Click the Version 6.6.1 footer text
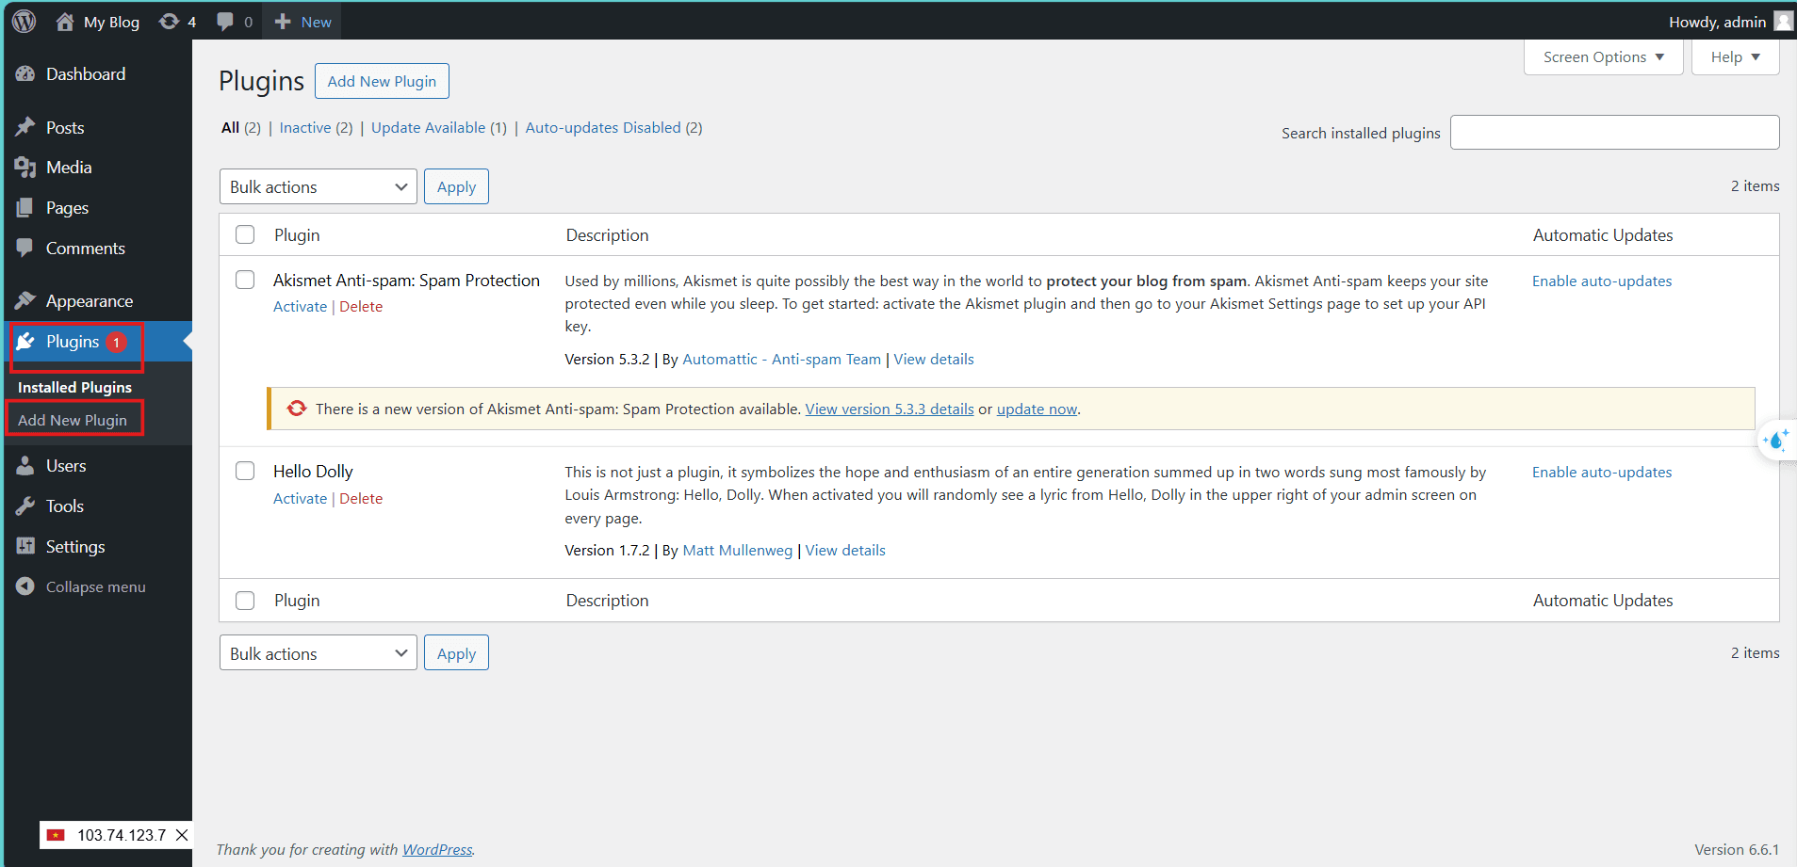 pos(1737,850)
